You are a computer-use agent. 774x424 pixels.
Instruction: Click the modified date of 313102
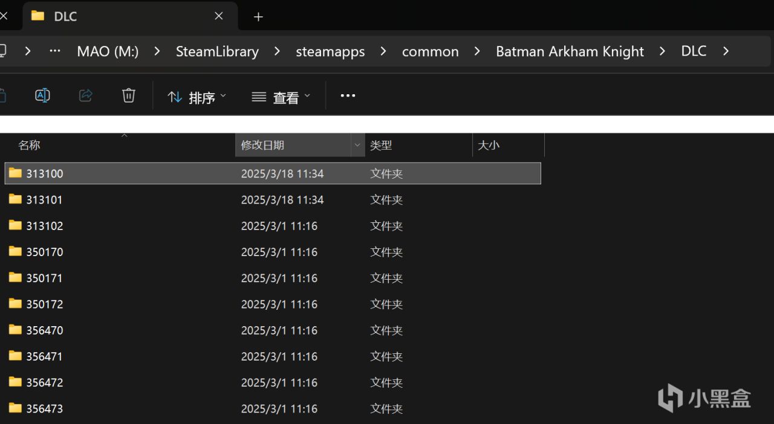coord(279,226)
